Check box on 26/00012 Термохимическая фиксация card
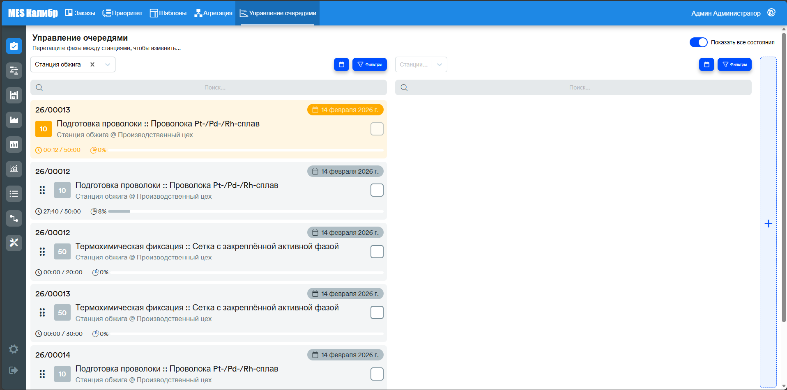The height and width of the screenshot is (390, 787). (x=377, y=252)
